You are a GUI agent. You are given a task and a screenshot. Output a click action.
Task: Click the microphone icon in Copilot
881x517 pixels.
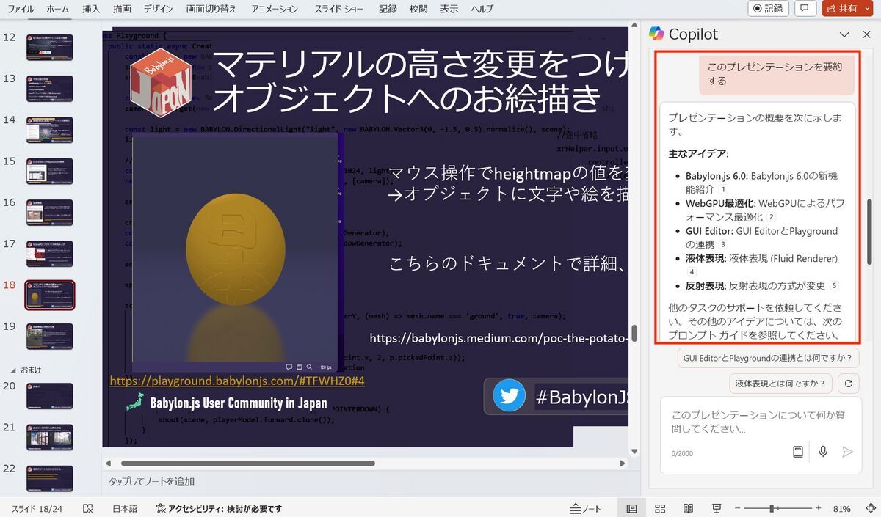coord(823,452)
